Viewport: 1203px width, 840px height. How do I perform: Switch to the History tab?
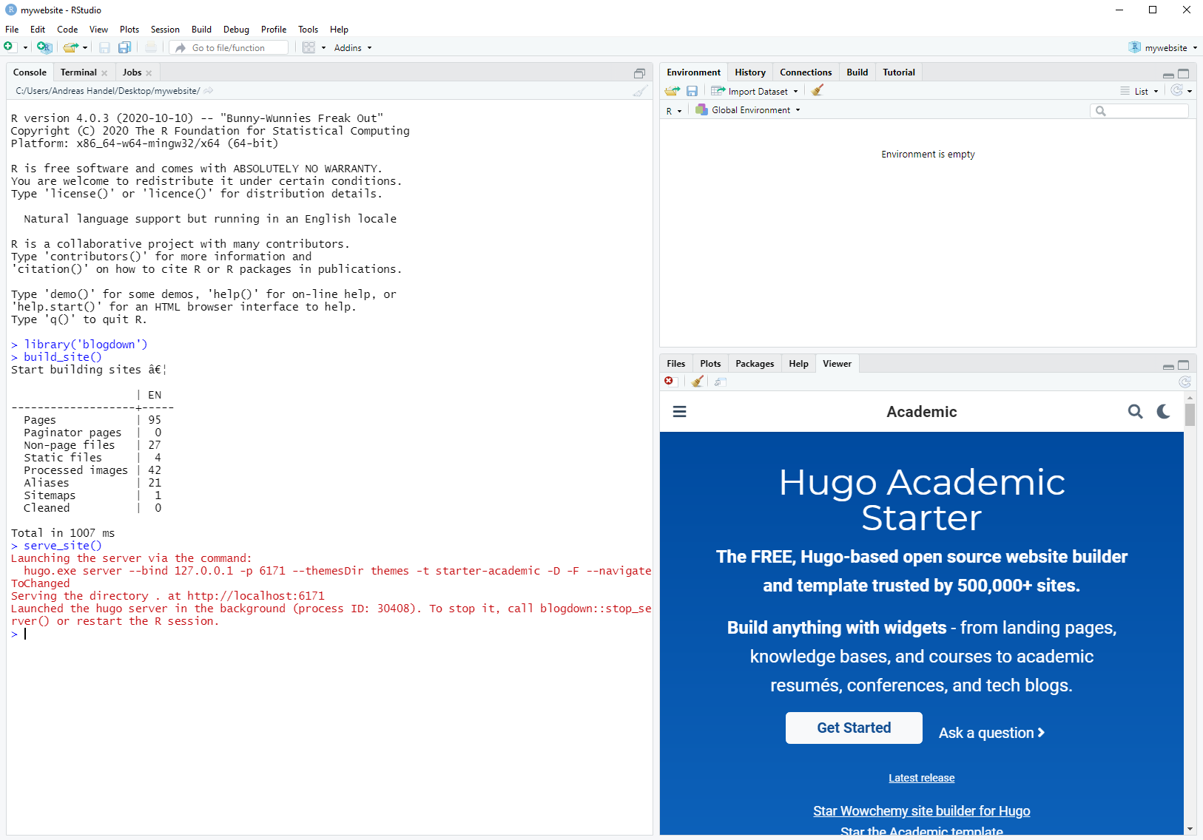[750, 72]
